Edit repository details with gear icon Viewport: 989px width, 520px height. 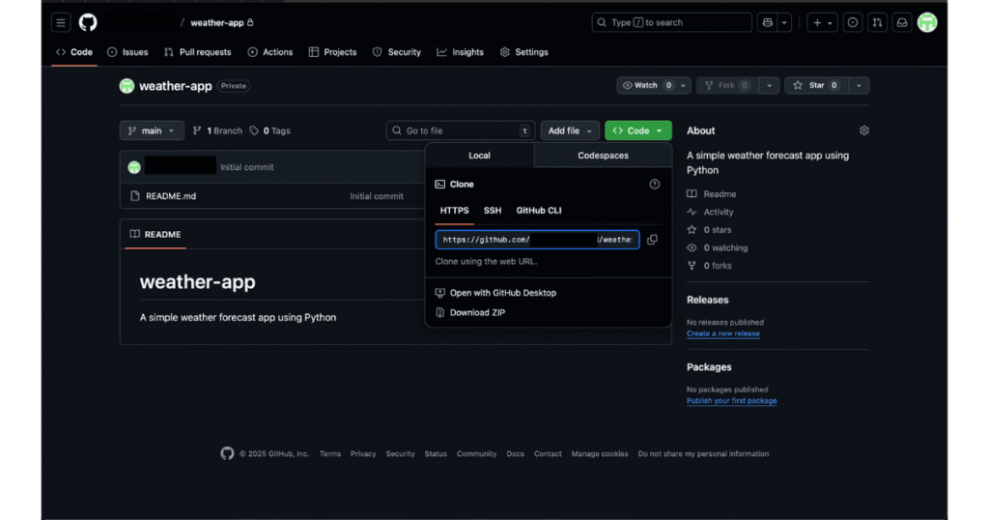863,130
